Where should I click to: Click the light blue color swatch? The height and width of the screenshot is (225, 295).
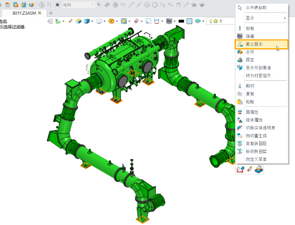coord(189,21)
